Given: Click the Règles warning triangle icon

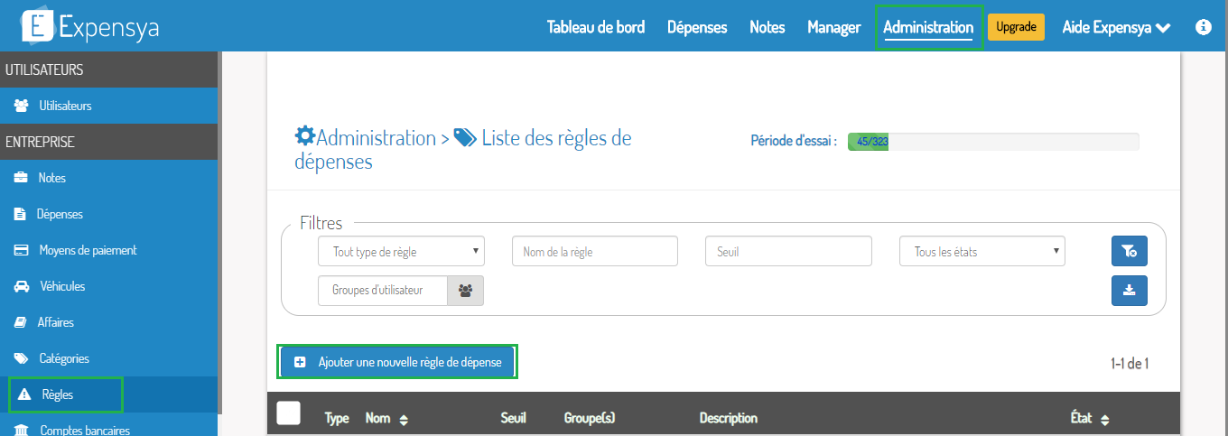Looking at the screenshot, I should point(24,394).
